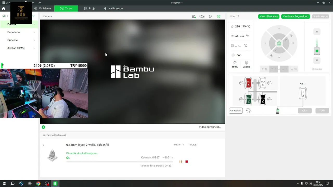Expand the Güncelle sidebar item
333x187 pixels.
tap(19, 40)
